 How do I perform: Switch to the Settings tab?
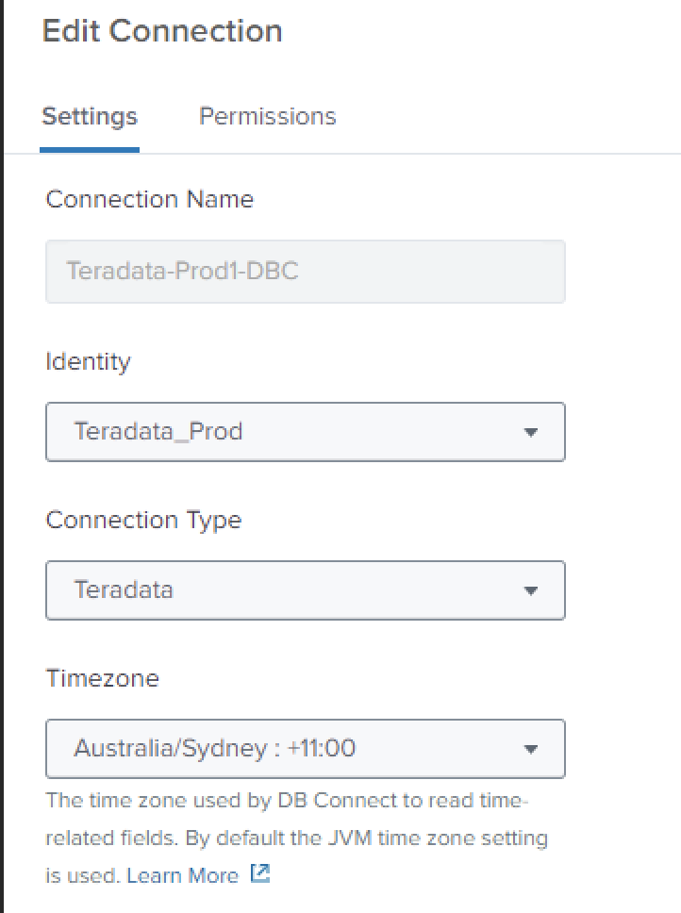coord(90,117)
